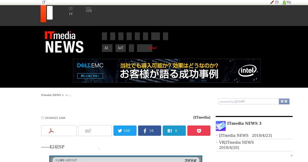Image resolution: width=308 pixels, height=162 pixels.
Task: Open the ×IT item in gray header
Action: click(x=89, y=10)
